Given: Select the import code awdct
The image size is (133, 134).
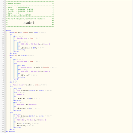Looking at the screenshot, I should (x=29, y=23).
